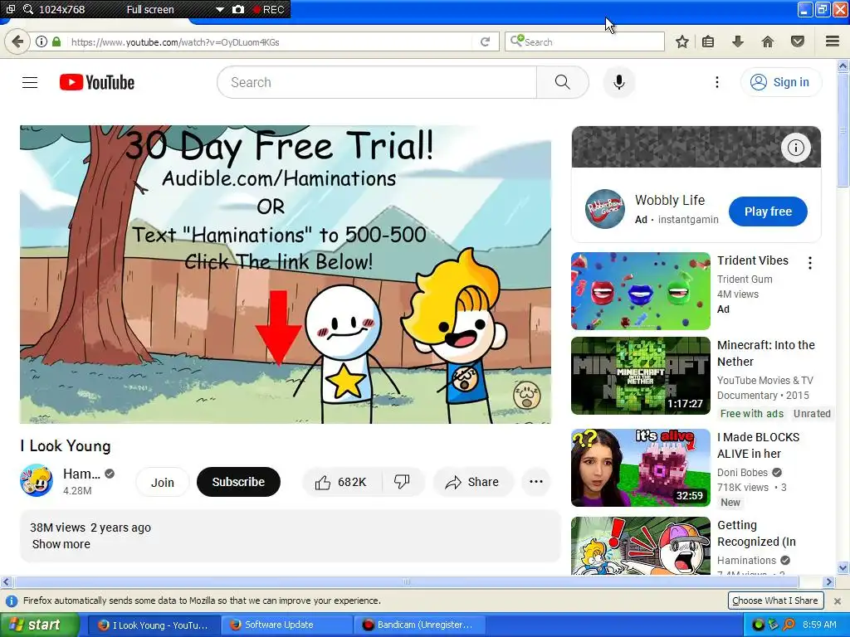
Task: Click the search engine selector icon
Action: 516,41
